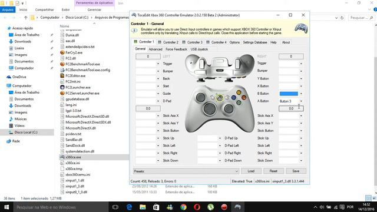Click the FarCry2.exe file icon

click(x=62, y=52)
